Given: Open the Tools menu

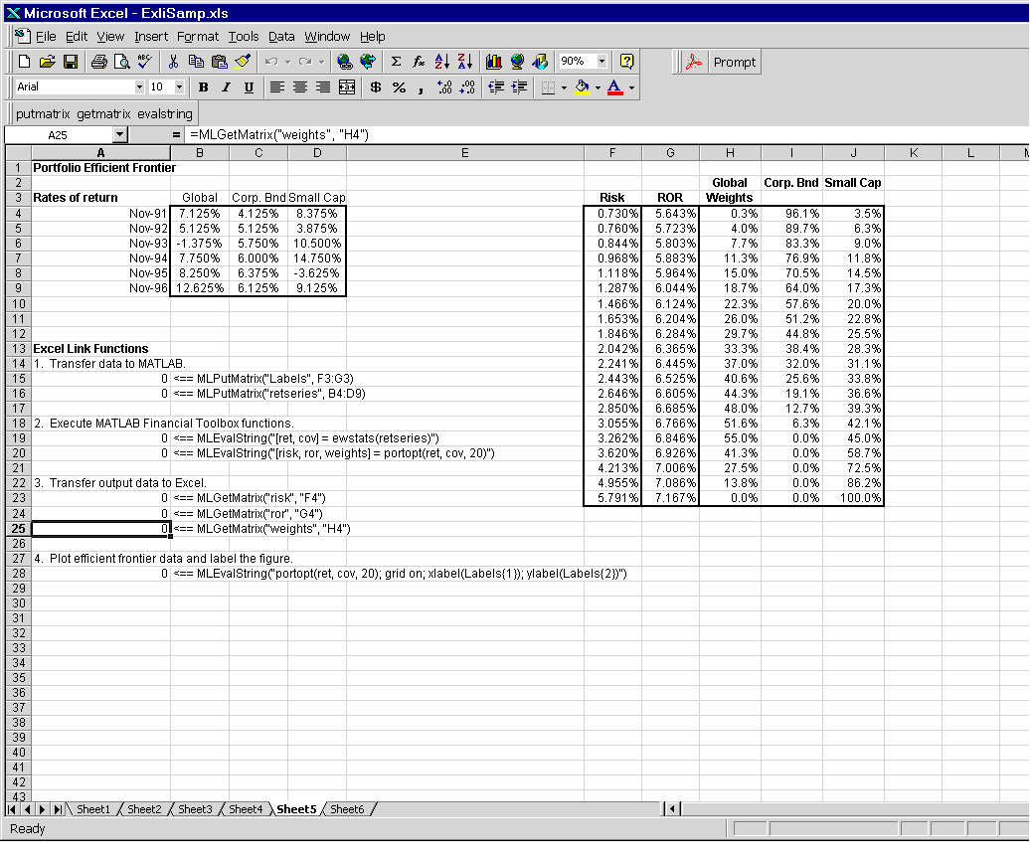Looking at the screenshot, I should click(243, 37).
